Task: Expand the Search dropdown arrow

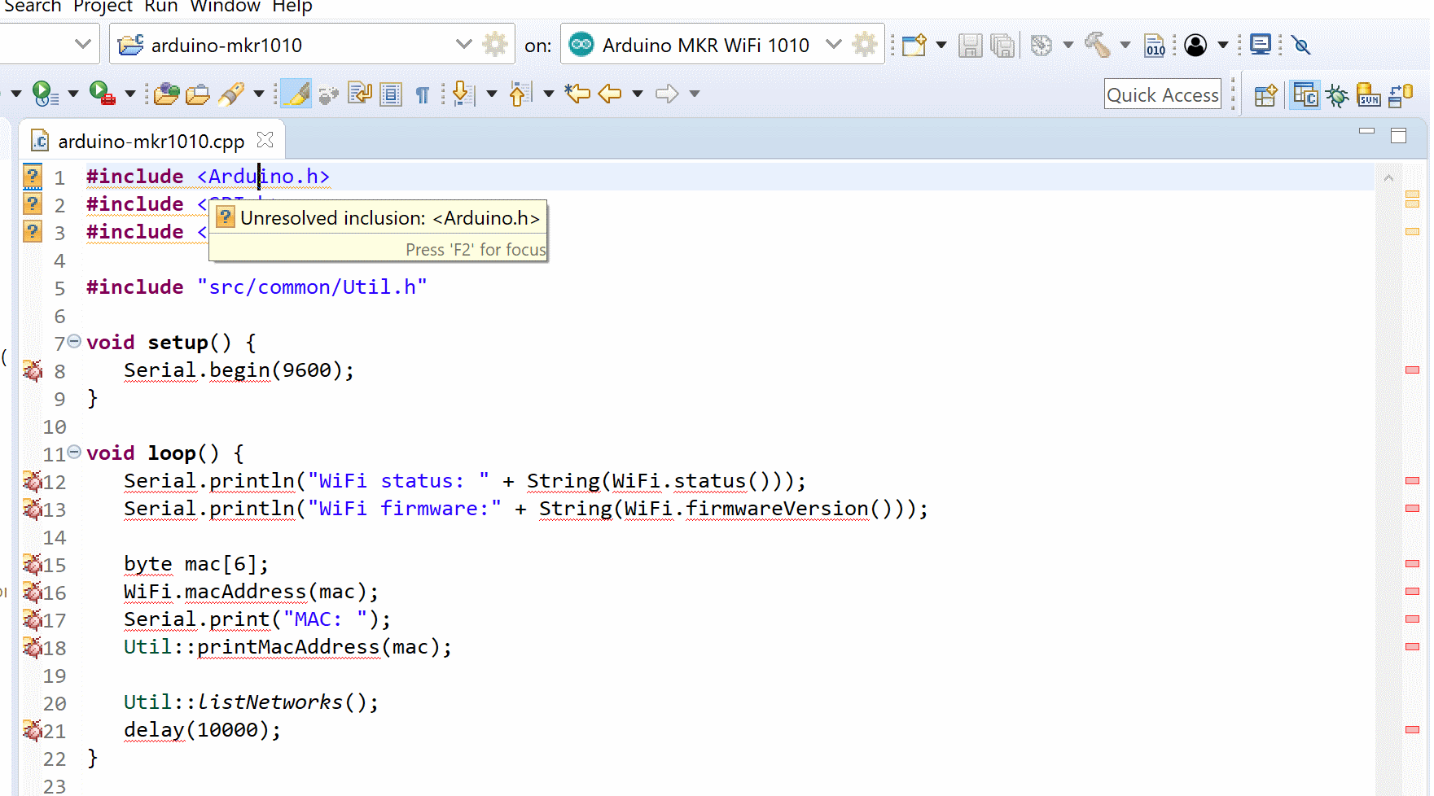Action: point(259,94)
